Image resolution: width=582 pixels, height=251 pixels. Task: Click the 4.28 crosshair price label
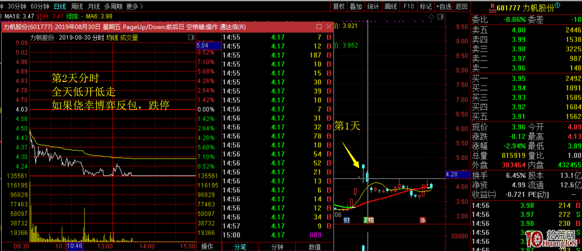pos(457,174)
